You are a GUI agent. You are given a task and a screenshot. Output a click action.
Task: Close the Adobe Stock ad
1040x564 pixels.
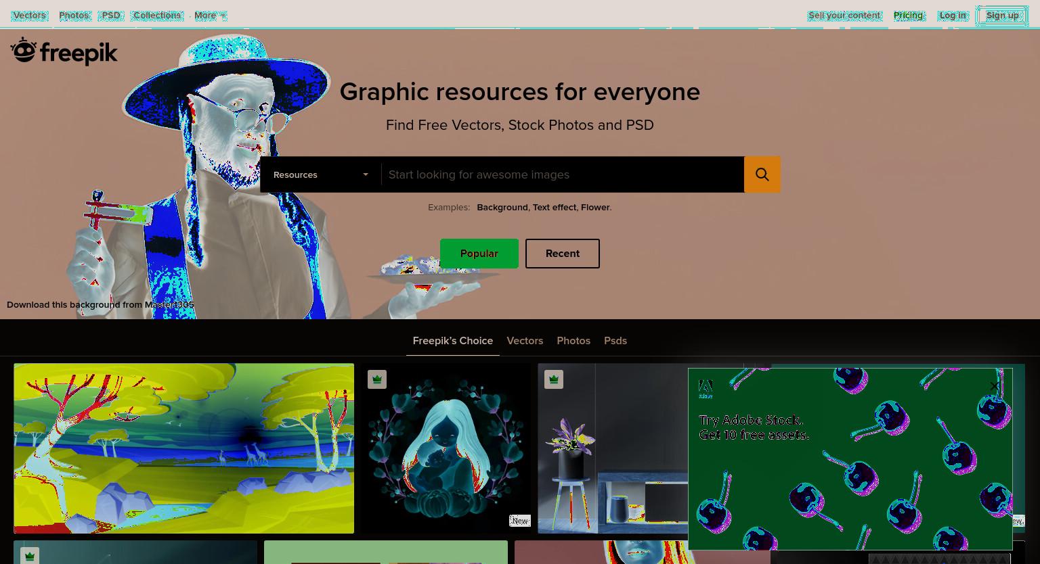tap(994, 386)
